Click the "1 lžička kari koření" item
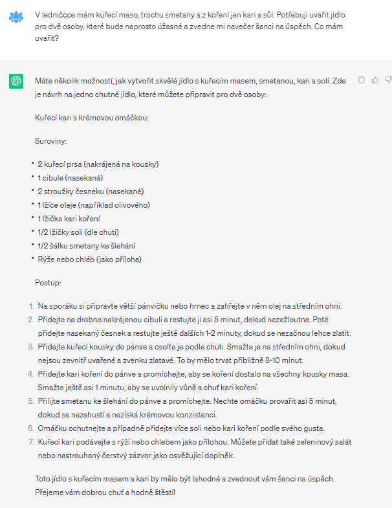 72,218
